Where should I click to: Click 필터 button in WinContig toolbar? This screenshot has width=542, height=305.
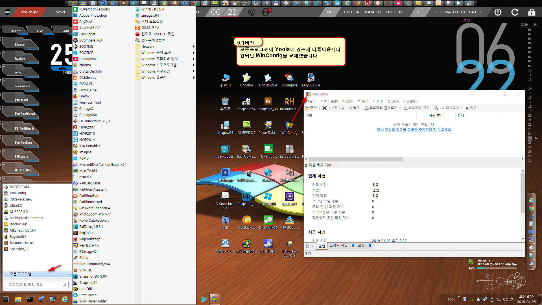(x=354, y=108)
